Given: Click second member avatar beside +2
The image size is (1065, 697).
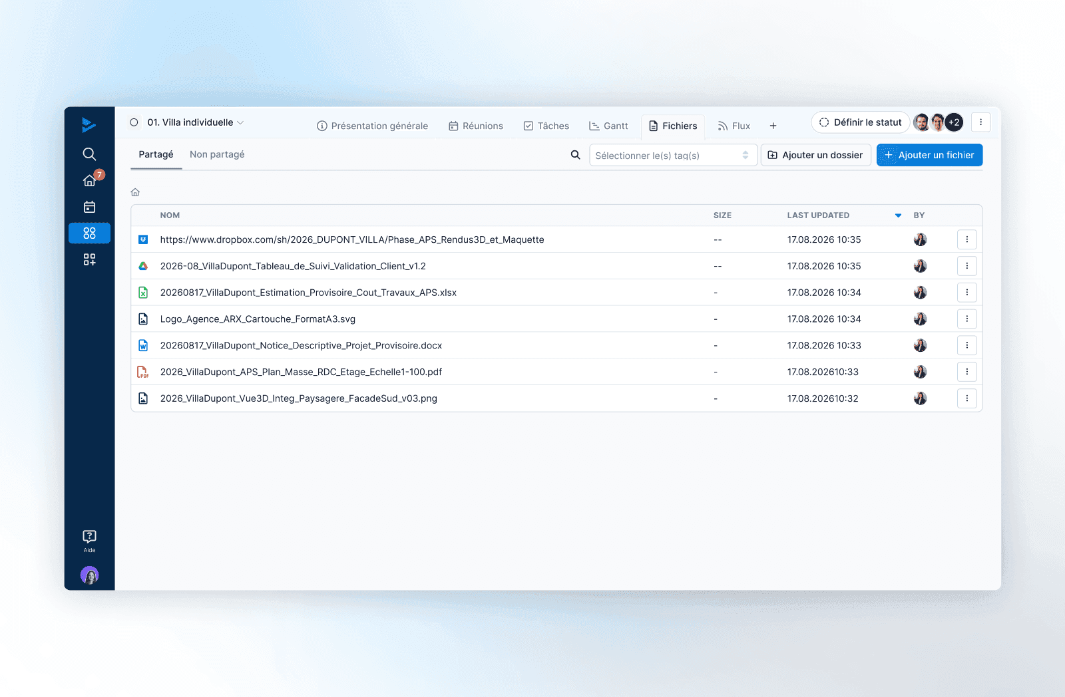Looking at the screenshot, I should click(938, 122).
